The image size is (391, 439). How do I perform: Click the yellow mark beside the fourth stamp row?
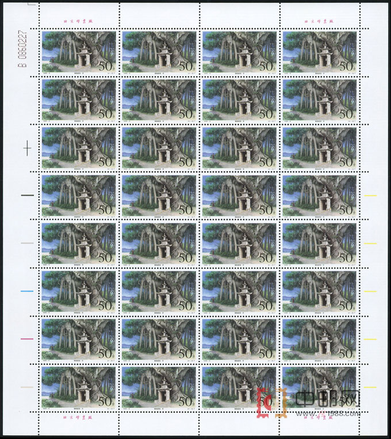[x=370, y=196]
